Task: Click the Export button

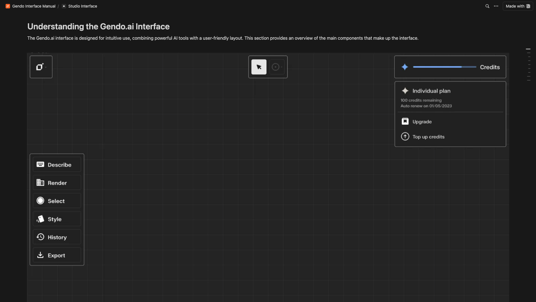Action: [57, 255]
